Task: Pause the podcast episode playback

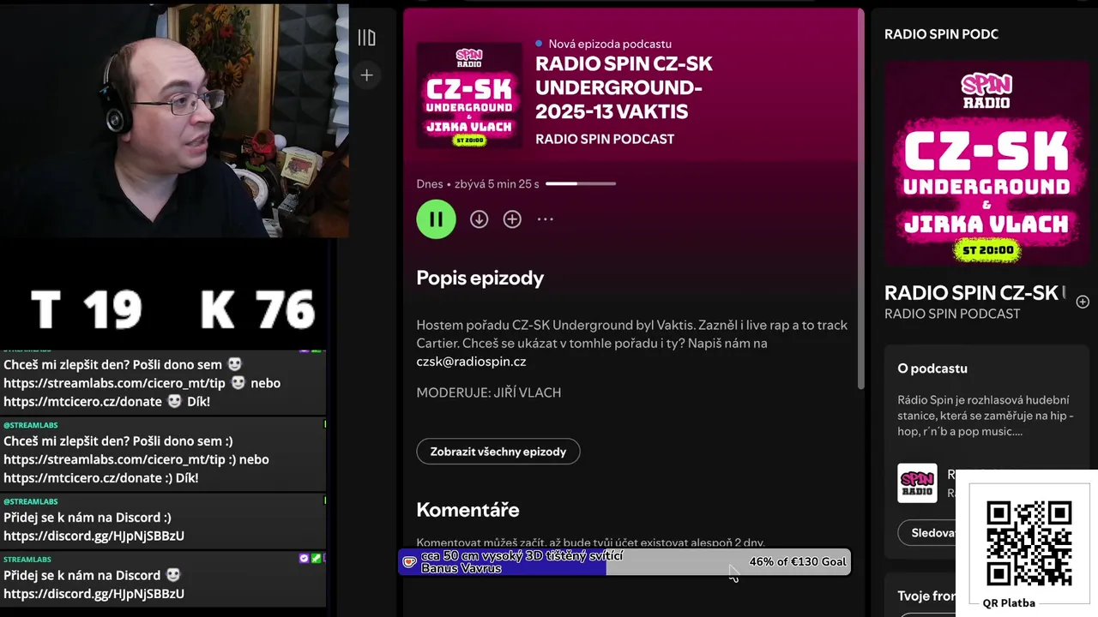Action: pos(436,219)
